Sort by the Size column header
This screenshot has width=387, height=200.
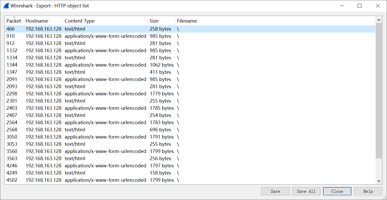coord(162,21)
